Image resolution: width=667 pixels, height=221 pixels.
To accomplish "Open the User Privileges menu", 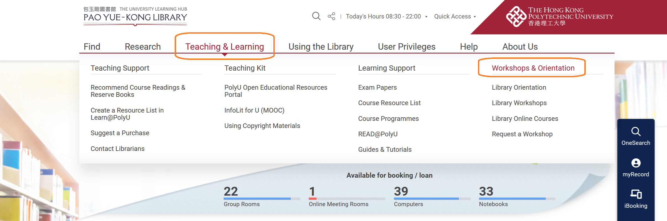I will click(x=407, y=47).
